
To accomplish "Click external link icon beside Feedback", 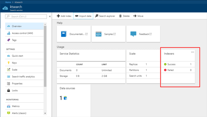I will (150, 34).
